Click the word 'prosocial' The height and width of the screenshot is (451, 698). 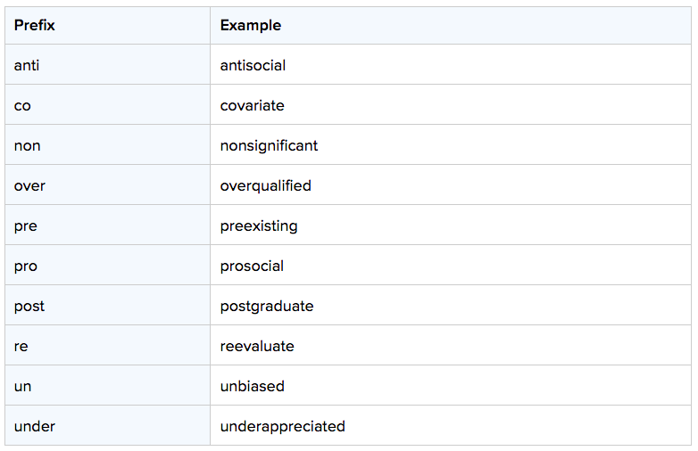coord(252,266)
